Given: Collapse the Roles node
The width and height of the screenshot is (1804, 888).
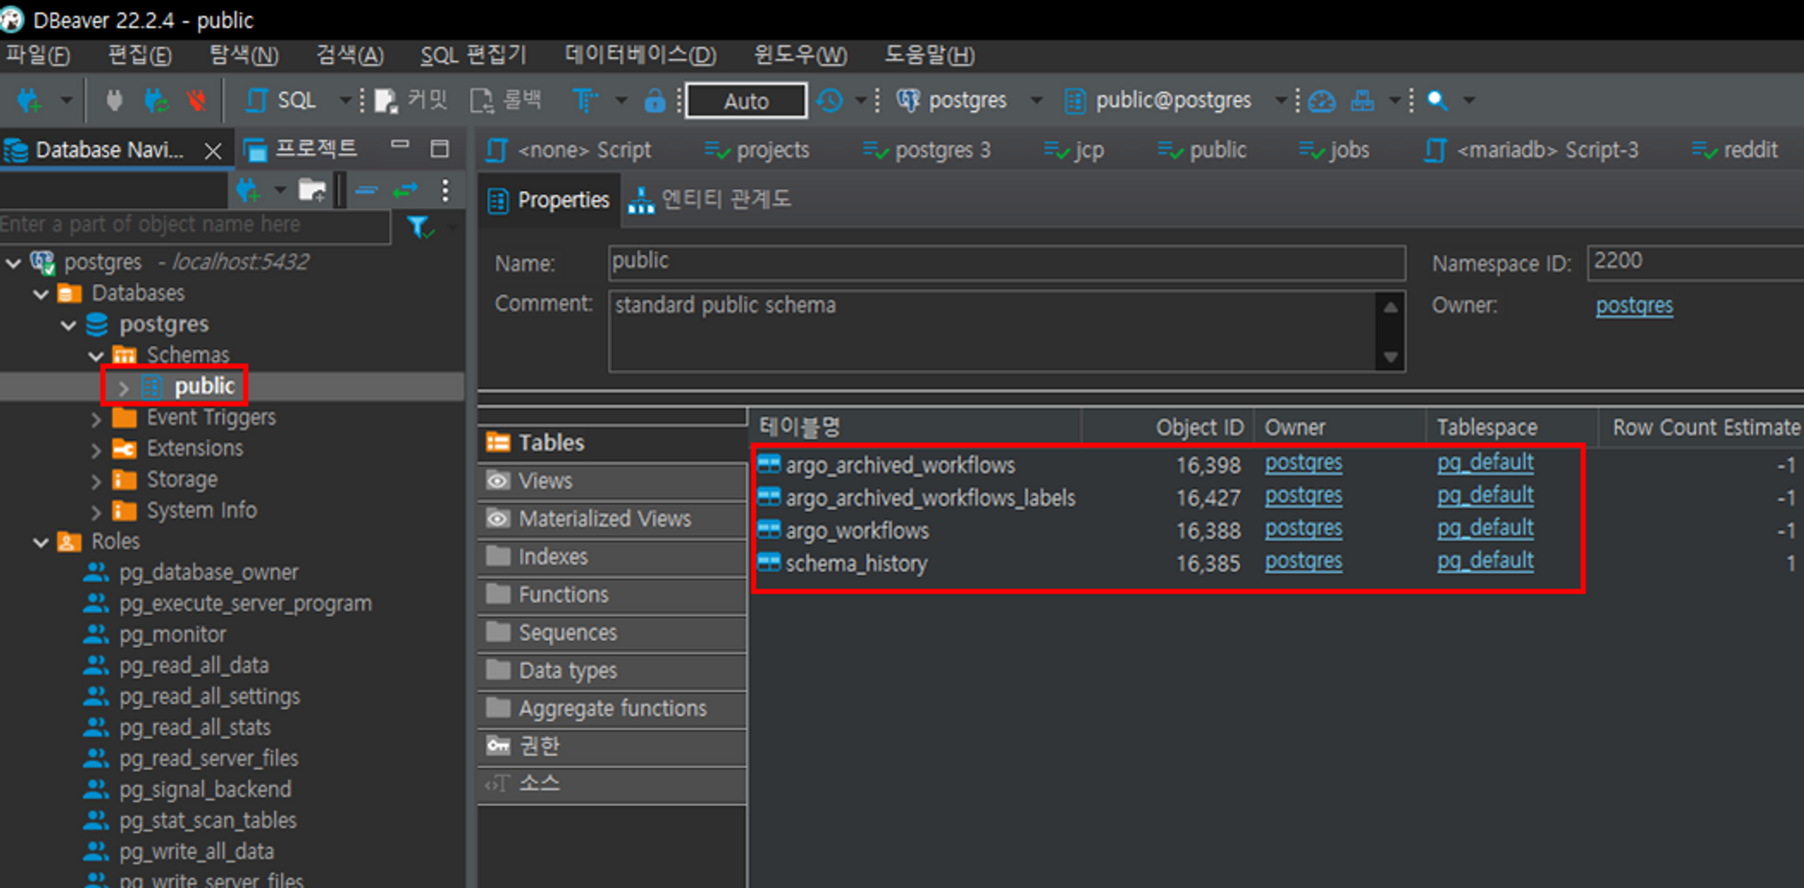Looking at the screenshot, I should [41, 542].
